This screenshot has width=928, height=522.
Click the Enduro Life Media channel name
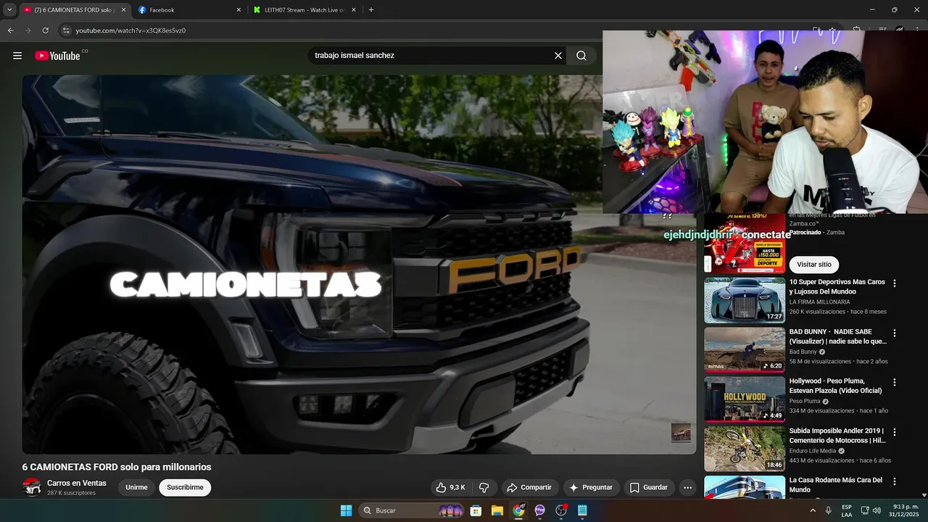[x=813, y=451]
